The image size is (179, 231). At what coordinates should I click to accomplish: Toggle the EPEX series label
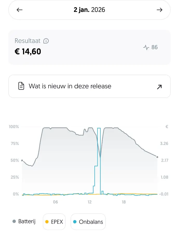pos(57,222)
